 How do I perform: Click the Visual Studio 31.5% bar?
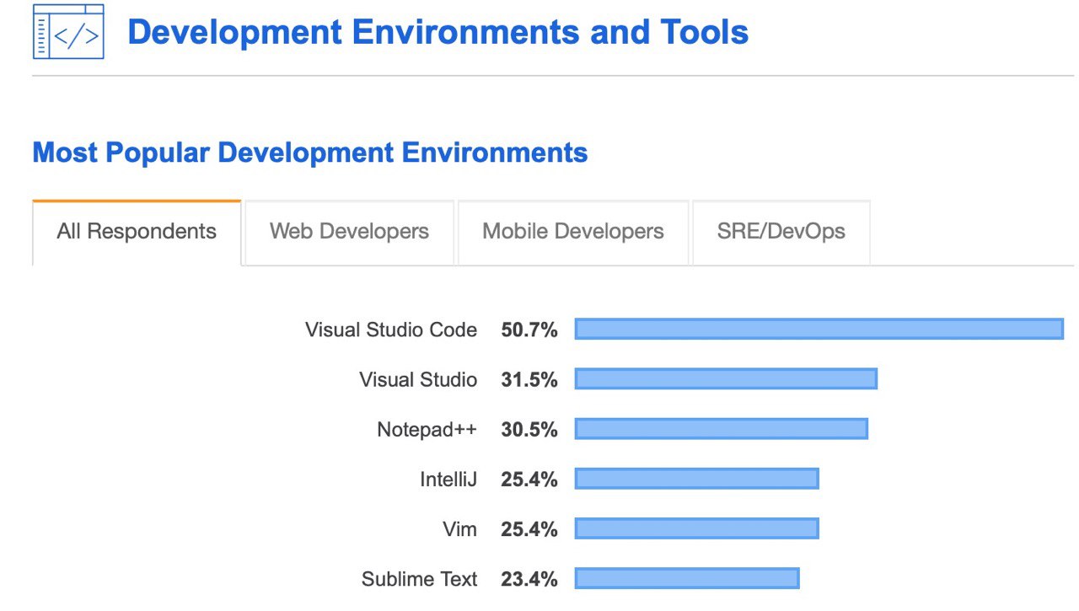pyautogui.click(x=726, y=378)
